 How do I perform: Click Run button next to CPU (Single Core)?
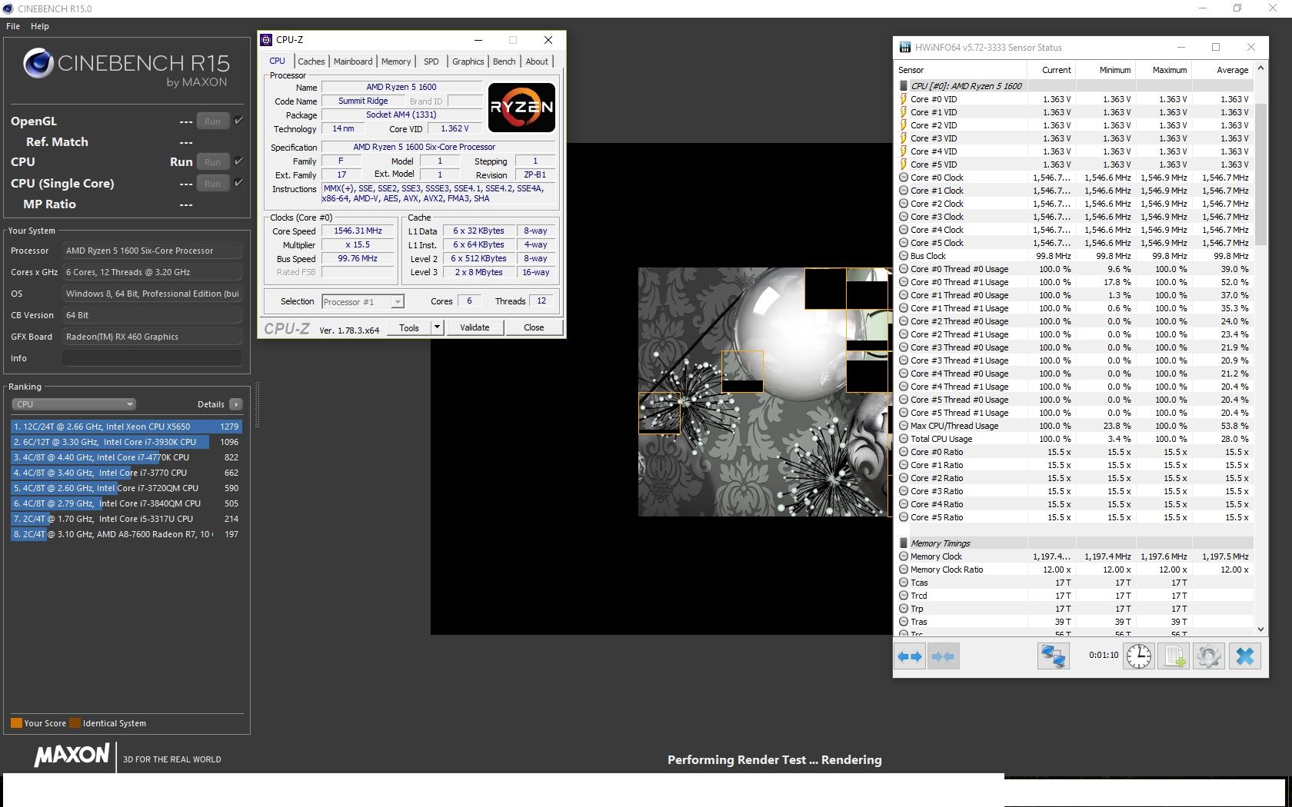[212, 184]
